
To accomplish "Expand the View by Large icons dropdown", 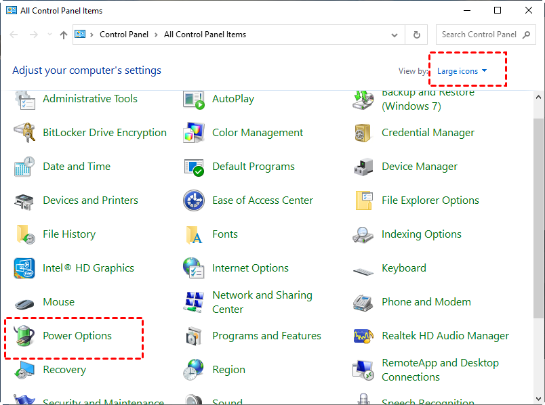I will 462,71.
